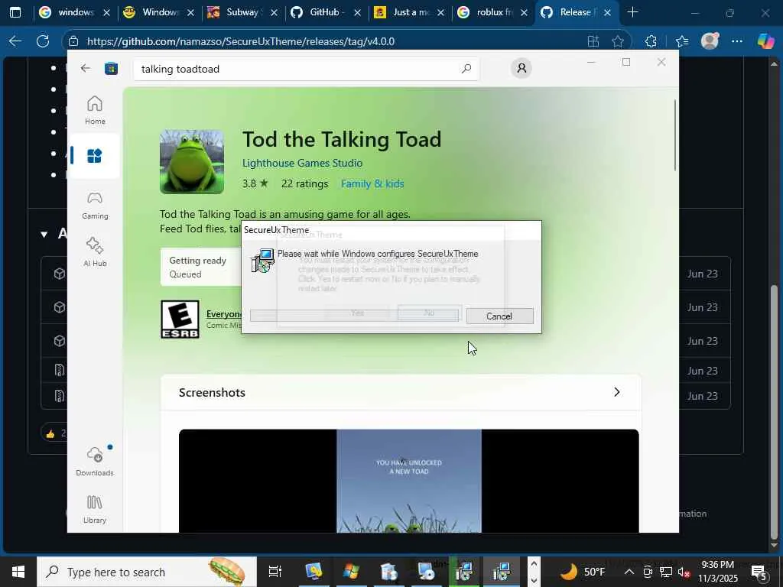The width and height of the screenshot is (783, 587).
Task: Open Edge Settings and more menu
Action: [x=736, y=41]
